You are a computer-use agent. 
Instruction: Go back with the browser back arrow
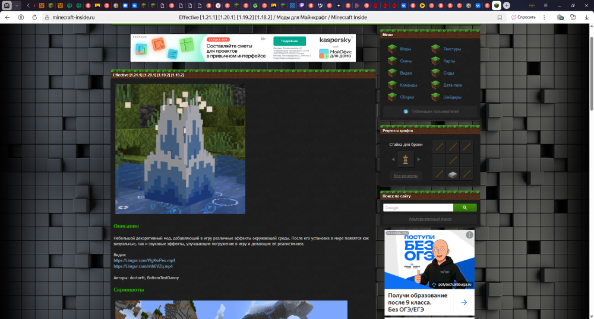click(x=7, y=17)
